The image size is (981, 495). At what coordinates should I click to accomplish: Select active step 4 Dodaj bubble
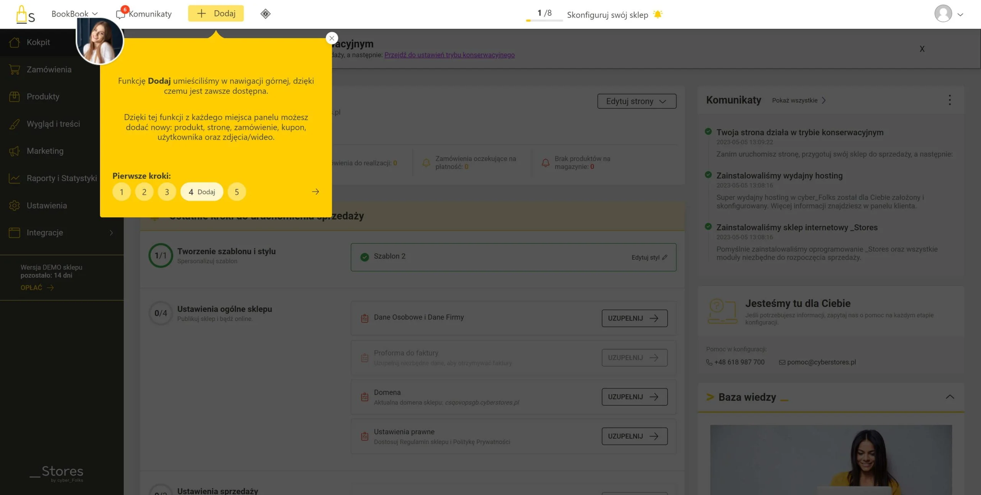(x=202, y=192)
